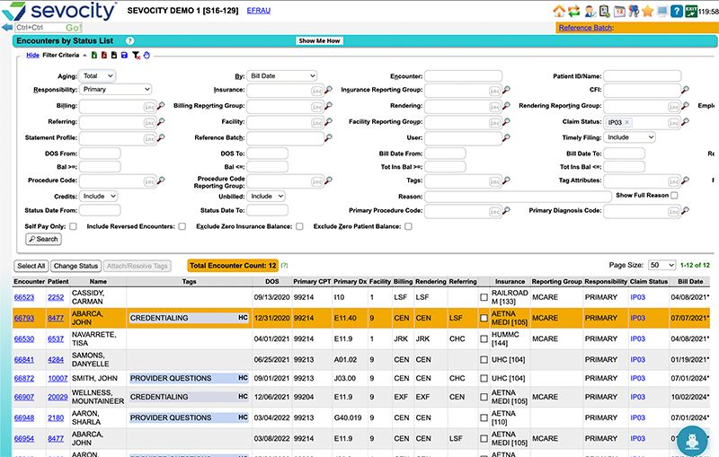Click the black document icon in Filter Criteria

114,55
